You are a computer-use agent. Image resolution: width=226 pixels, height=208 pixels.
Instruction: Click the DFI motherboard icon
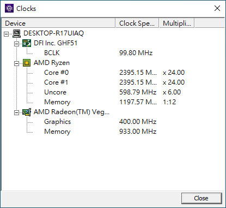tap(27, 43)
